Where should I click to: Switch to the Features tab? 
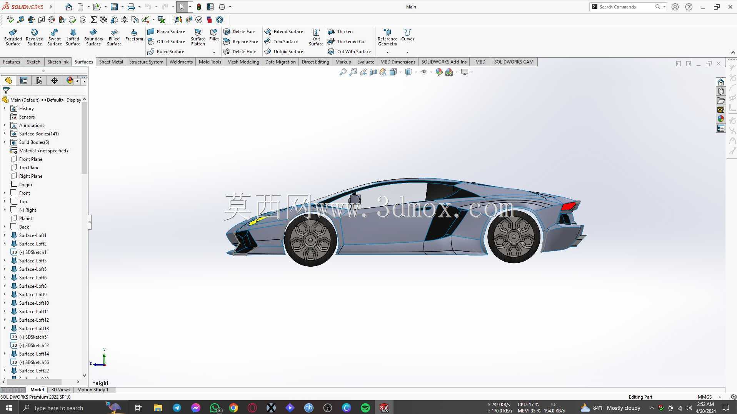(x=12, y=62)
